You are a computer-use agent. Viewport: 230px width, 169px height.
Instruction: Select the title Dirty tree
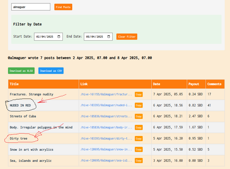[x=18, y=138]
